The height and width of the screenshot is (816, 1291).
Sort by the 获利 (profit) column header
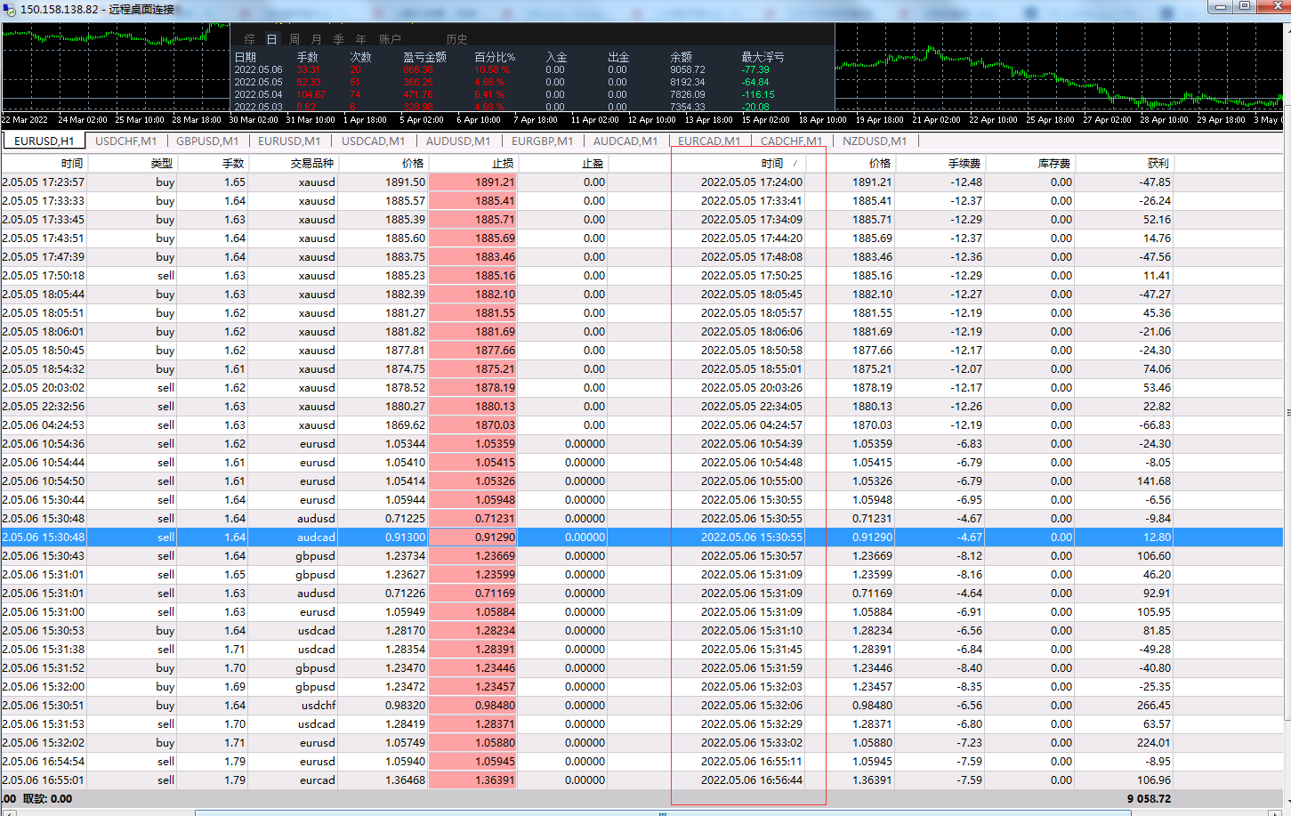(x=1158, y=163)
